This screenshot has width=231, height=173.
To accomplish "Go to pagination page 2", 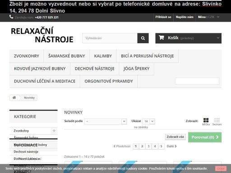I will pyautogui.click(x=142, y=146).
